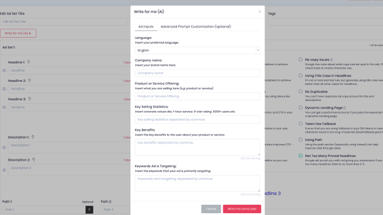This screenshot has height=215, width=383.
Task: Click the pin icon beside Headline 2
Action: [x=29, y=81]
